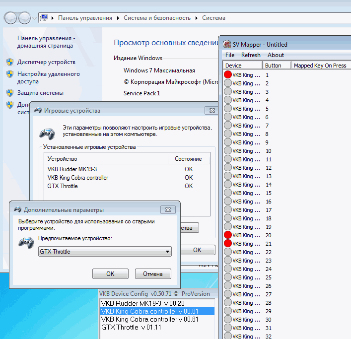The height and width of the screenshot is (339, 351).
Task: Click grey indicator for button 8 in SV Mapper
Action: pyautogui.click(x=228, y=134)
